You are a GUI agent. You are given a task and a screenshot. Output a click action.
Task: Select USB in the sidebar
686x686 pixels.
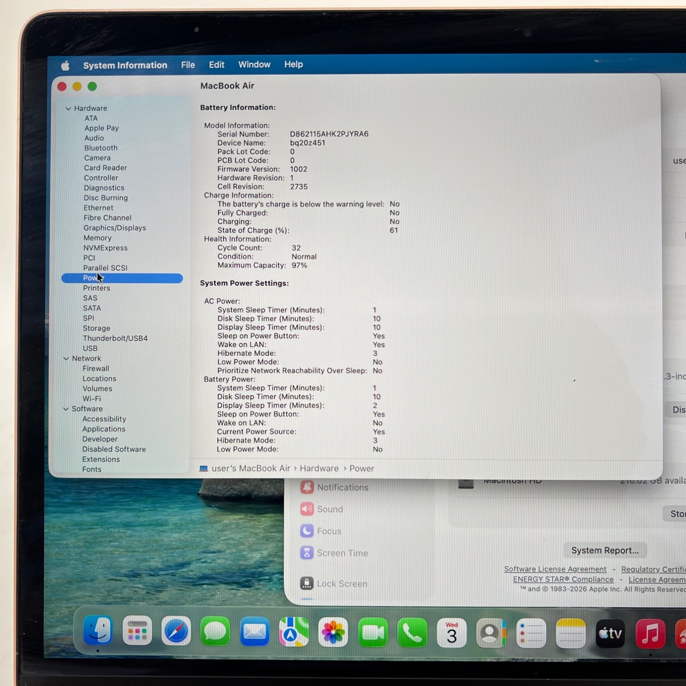(x=90, y=348)
